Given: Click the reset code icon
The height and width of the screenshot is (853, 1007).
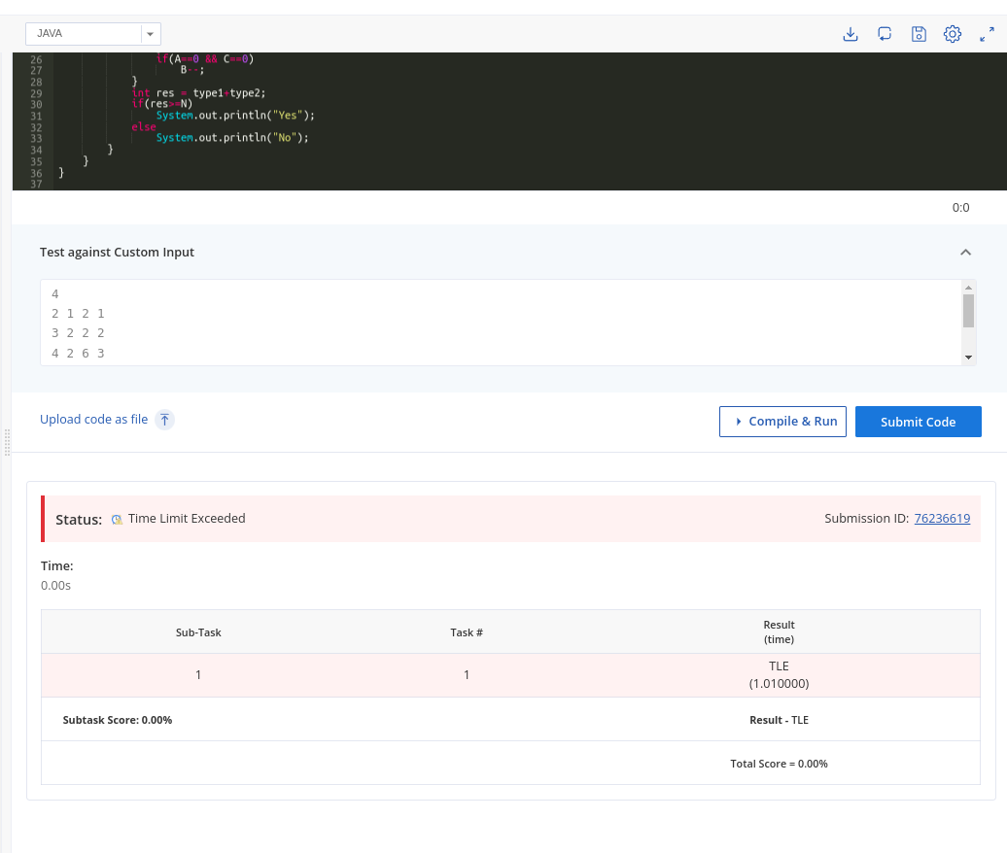Looking at the screenshot, I should point(885,34).
